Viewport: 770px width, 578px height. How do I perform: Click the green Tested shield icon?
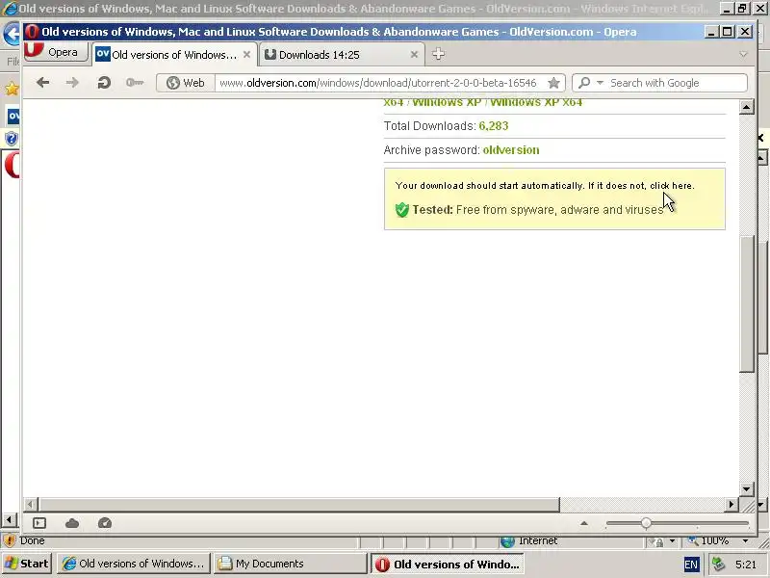pyautogui.click(x=401, y=210)
